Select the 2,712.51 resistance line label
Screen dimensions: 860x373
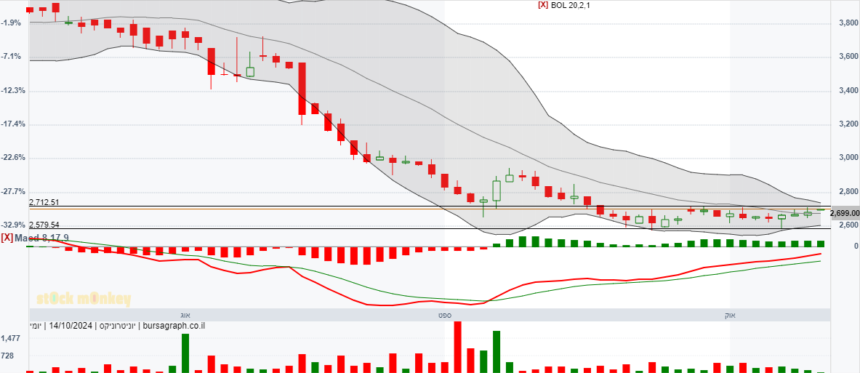point(44,202)
